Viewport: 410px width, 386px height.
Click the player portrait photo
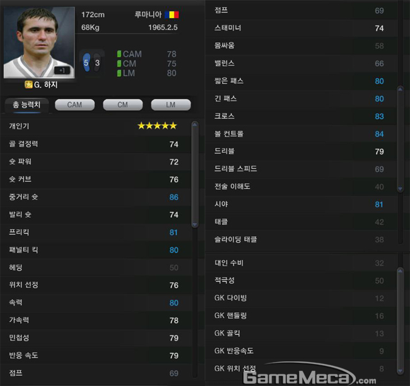coord(39,43)
